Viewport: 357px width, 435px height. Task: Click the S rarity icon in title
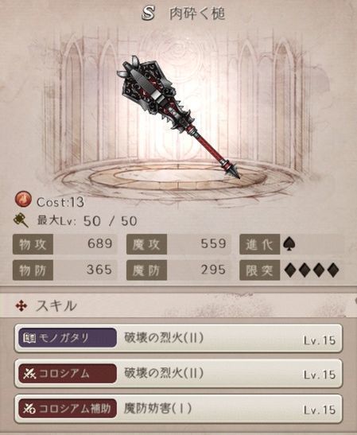click(148, 14)
